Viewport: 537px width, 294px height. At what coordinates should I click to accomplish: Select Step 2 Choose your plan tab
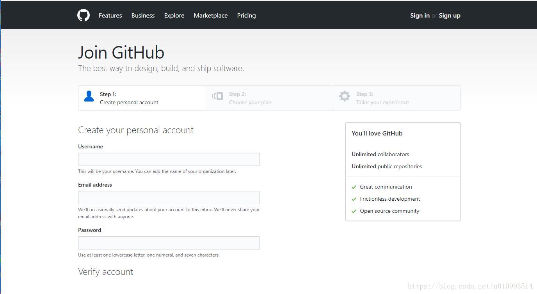click(x=269, y=98)
